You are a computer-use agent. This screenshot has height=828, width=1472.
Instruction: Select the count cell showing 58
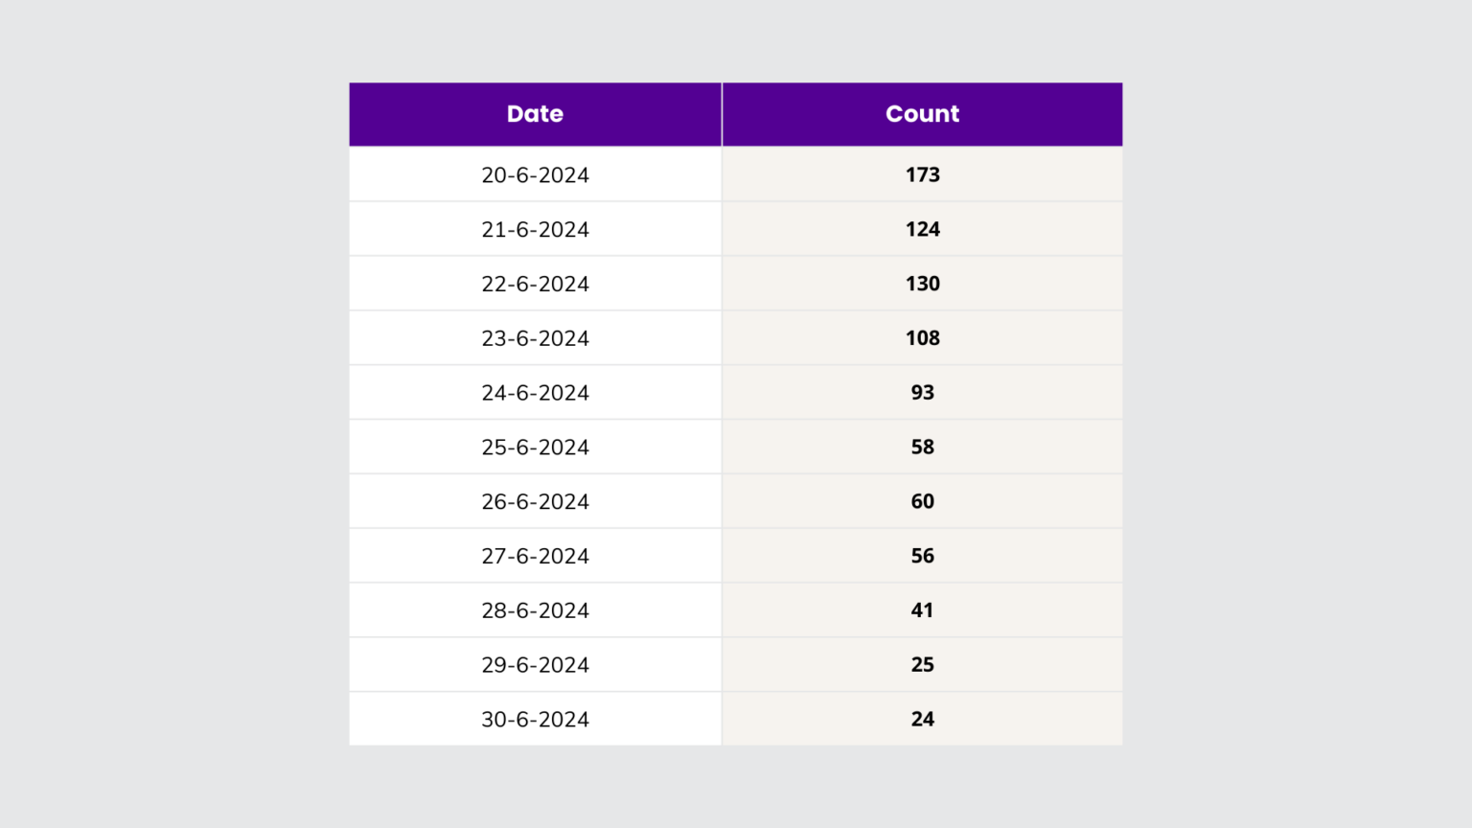[x=922, y=448]
